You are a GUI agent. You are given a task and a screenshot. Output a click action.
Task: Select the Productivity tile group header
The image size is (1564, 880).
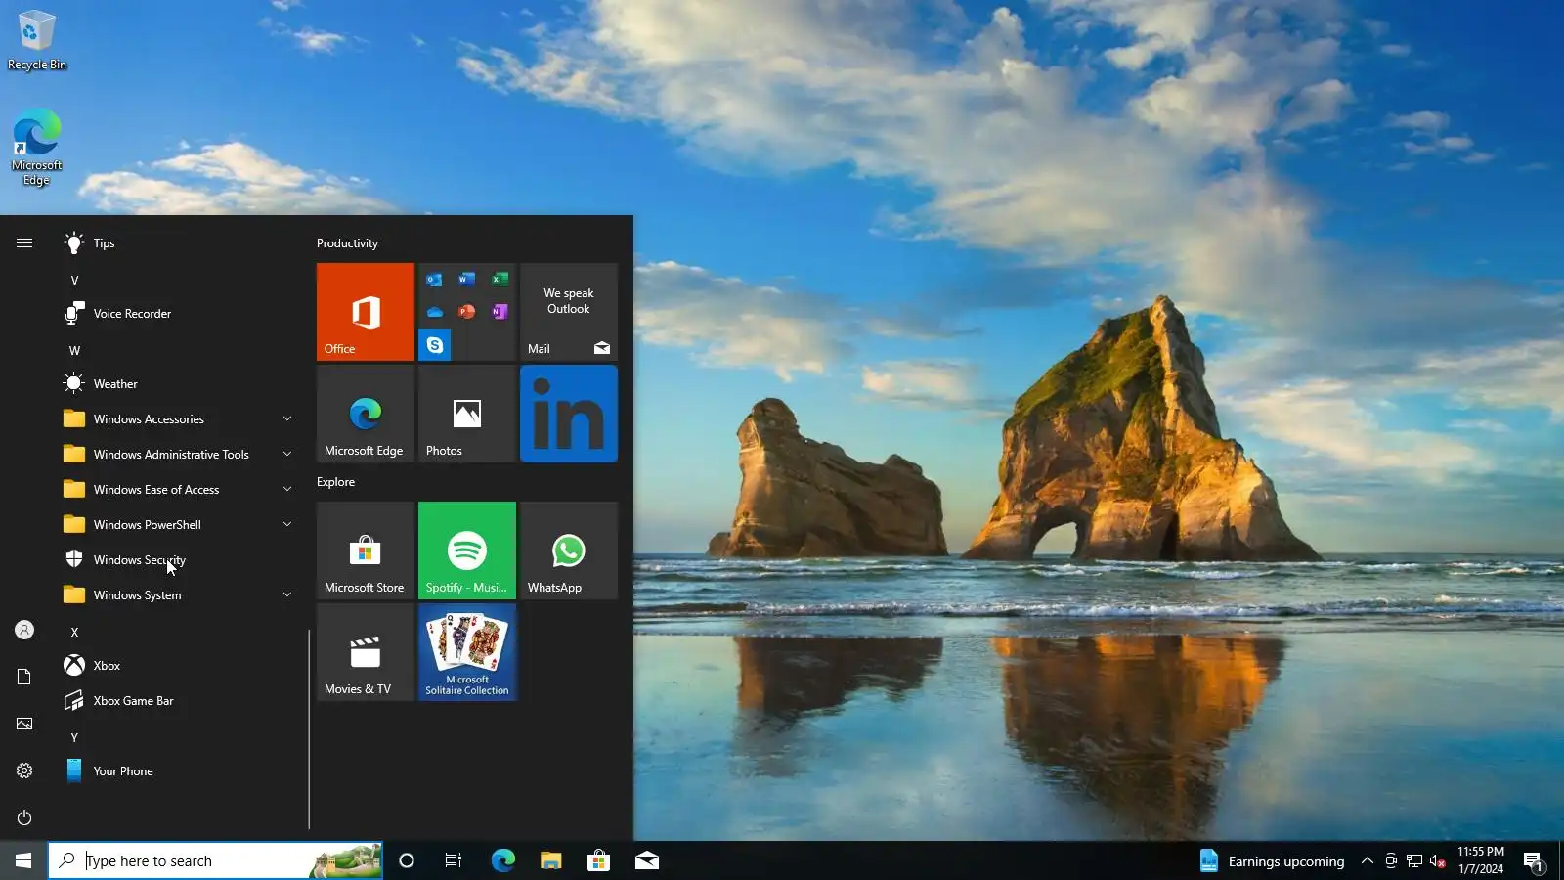[x=347, y=243]
